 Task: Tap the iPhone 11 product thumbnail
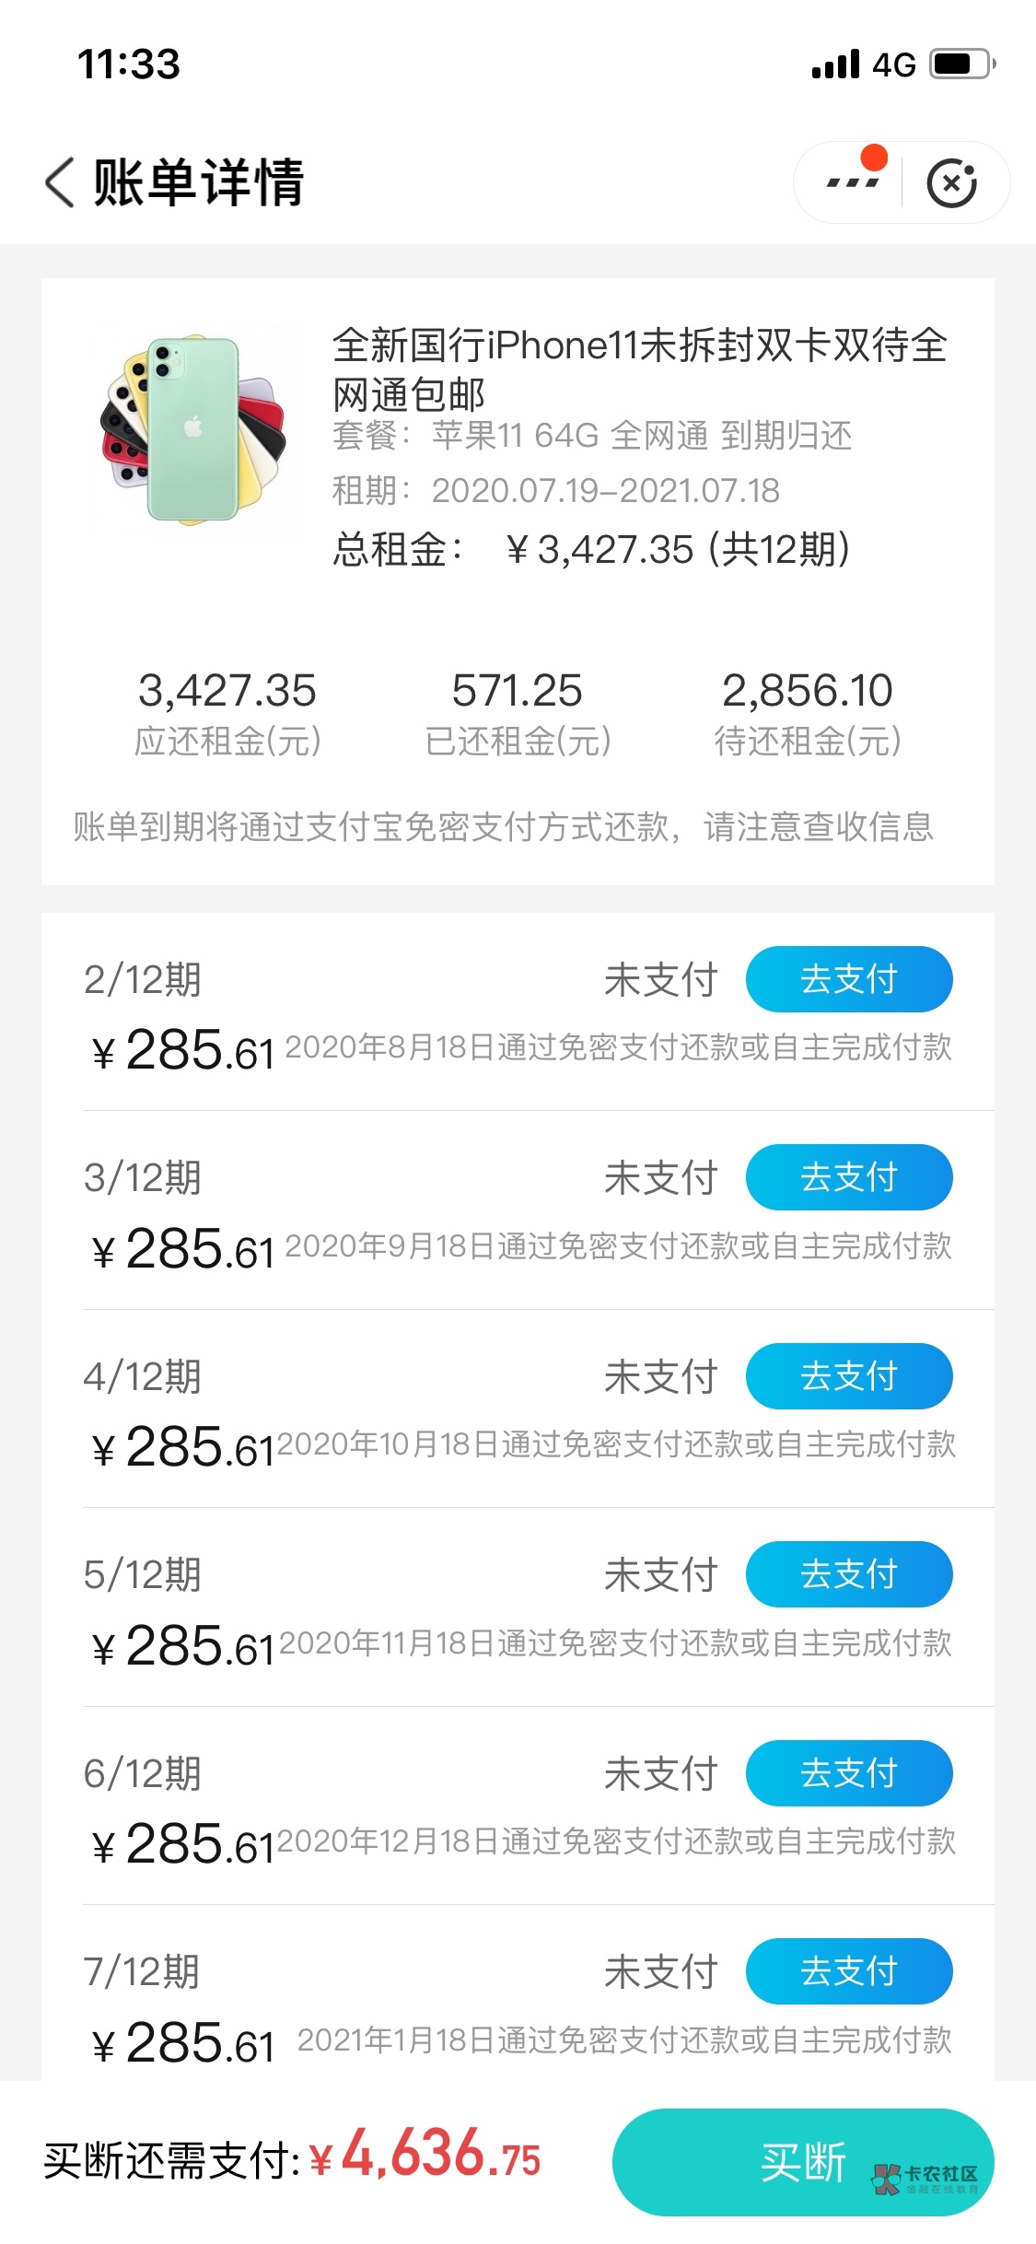[x=194, y=429]
